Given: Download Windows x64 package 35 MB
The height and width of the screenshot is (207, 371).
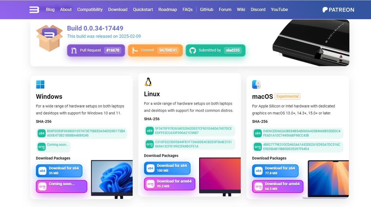Looking at the screenshot, I should point(59,171).
